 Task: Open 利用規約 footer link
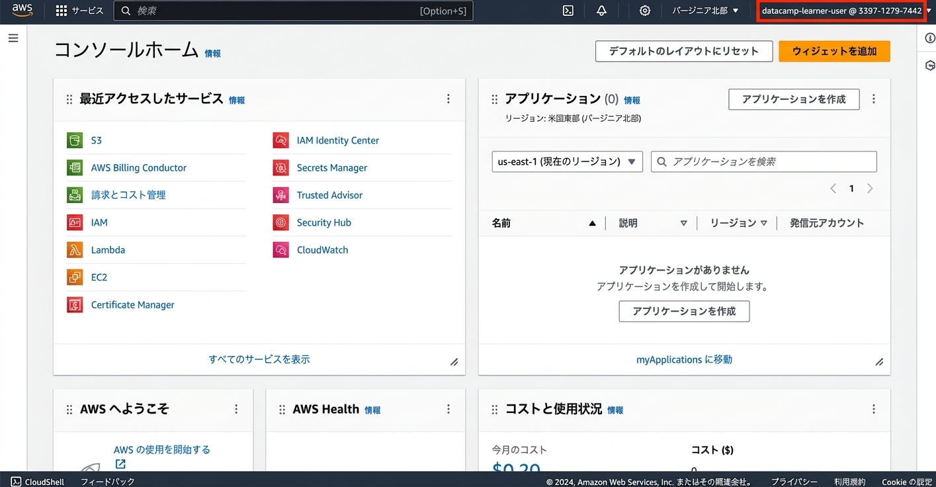pyautogui.click(x=849, y=482)
